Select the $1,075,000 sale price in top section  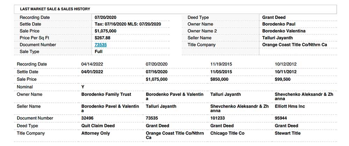[x=105, y=31]
